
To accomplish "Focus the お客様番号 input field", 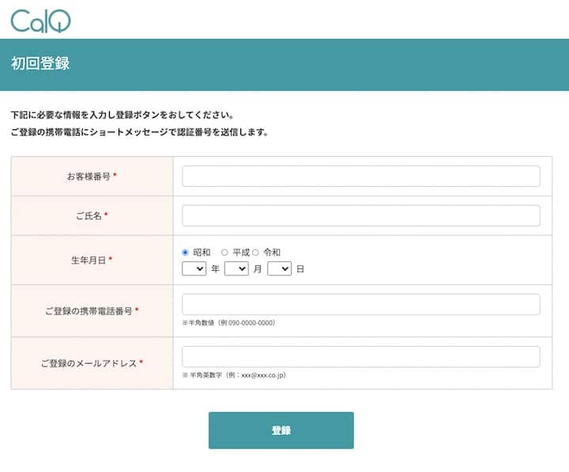I will coord(360,176).
